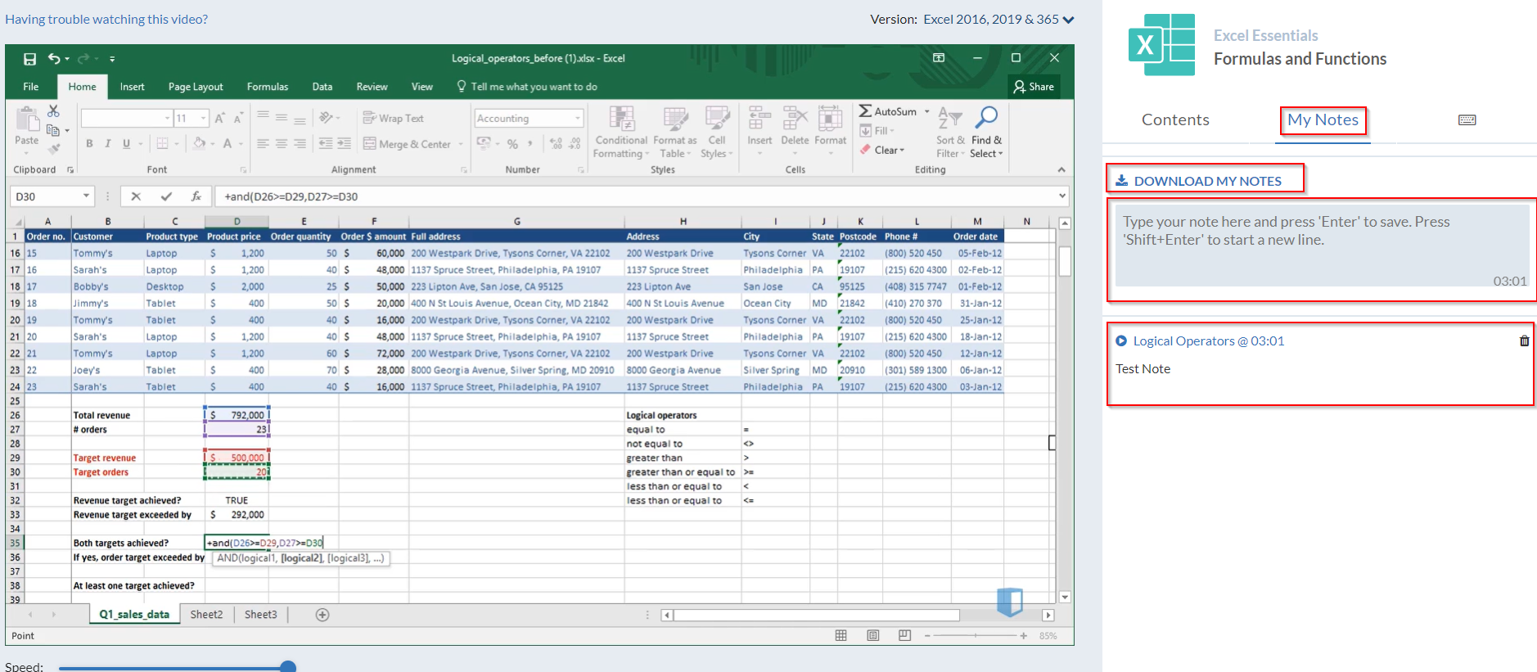1537x672 pixels.
Task: Toggle Underline formatting
Action: 126,144
